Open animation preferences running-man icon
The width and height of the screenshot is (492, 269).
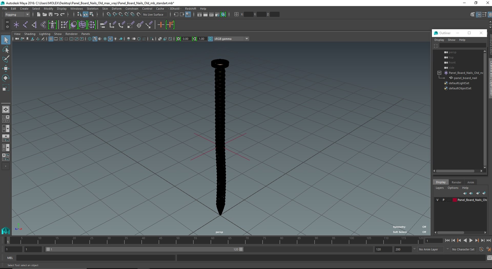[x=489, y=249]
